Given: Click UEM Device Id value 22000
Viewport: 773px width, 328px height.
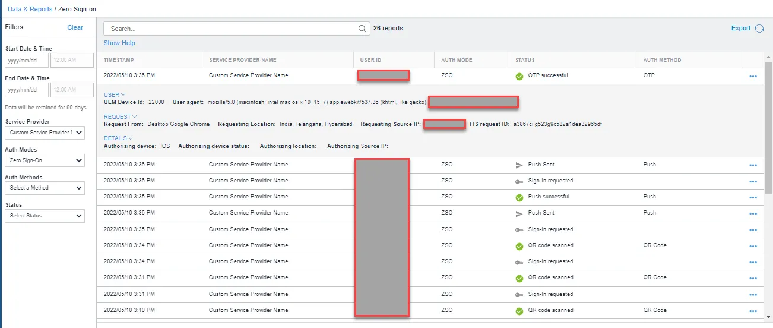Looking at the screenshot, I should click(156, 102).
